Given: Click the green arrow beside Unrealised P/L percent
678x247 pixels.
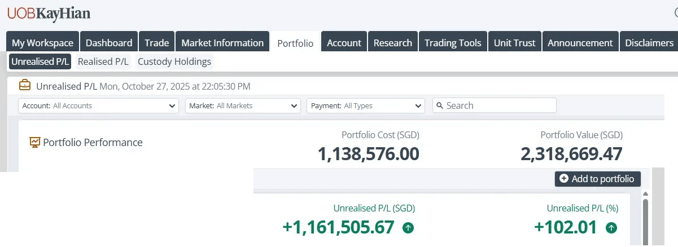Looking at the screenshot, I should click(x=611, y=228).
